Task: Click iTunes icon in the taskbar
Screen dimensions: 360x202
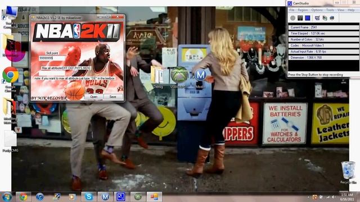Action: tap(40, 197)
